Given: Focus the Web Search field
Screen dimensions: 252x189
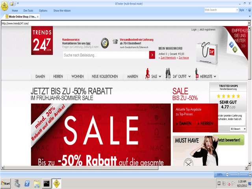Looking at the screenshot, I should (x=220, y=10).
